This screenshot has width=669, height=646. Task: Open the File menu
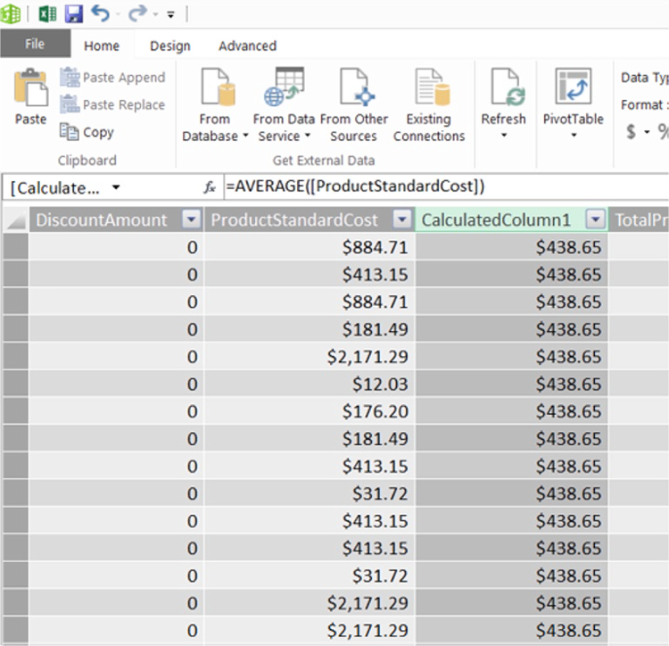pos(35,45)
